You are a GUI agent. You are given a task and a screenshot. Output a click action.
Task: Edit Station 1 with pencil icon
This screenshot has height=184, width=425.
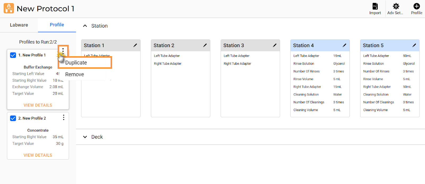click(x=135, y=45)
